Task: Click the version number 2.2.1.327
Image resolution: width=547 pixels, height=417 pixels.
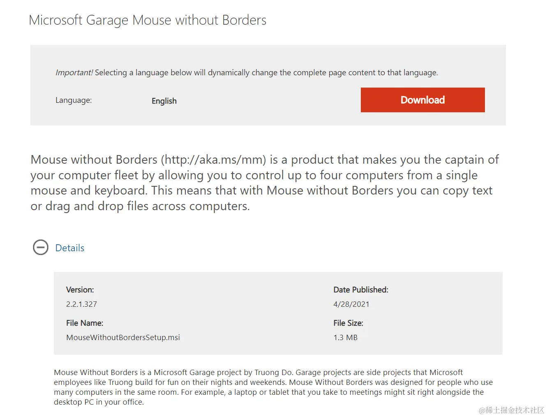Action: (81, 304)
